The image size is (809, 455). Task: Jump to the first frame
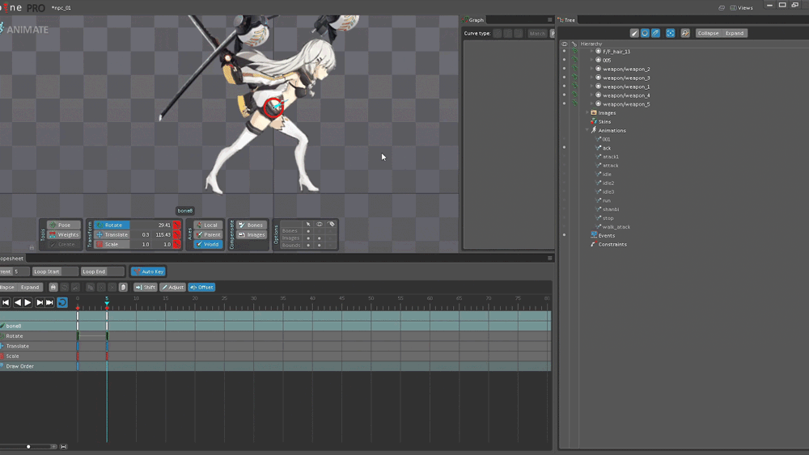[6, 302]
